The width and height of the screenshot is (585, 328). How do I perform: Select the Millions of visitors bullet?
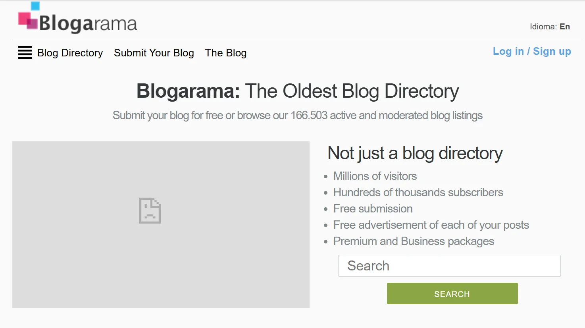tap(375, 176)
